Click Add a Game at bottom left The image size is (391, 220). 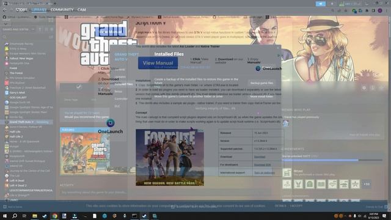point(12,207)
